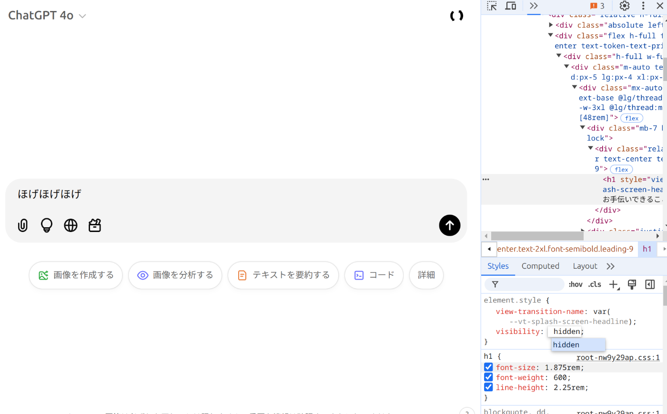Uncheck the font-weight property checkbox
Screen dimensions: 667x414
(488, 377)
